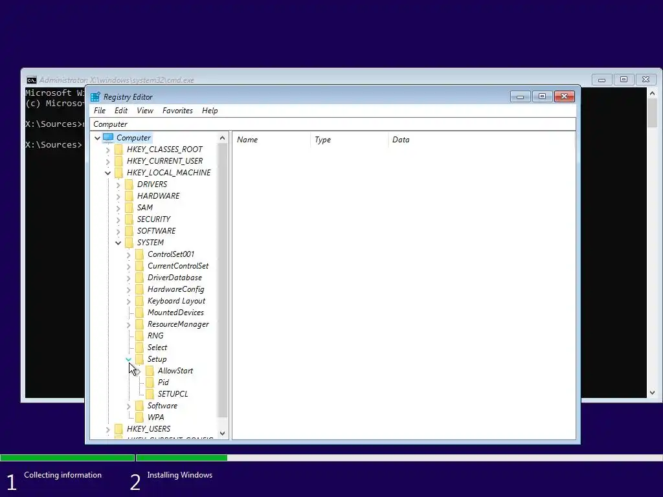Click the AllowStart folder icon

pyautogui.click(x=150, y=371)
